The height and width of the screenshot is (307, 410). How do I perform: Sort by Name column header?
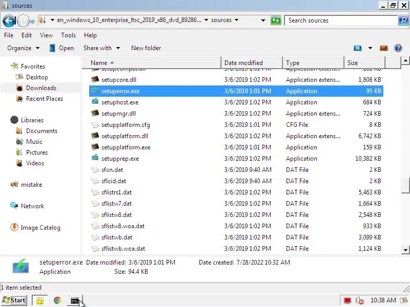(152, 62)
